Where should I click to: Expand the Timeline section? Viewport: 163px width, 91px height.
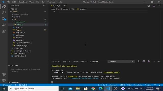tap(15, 82)
